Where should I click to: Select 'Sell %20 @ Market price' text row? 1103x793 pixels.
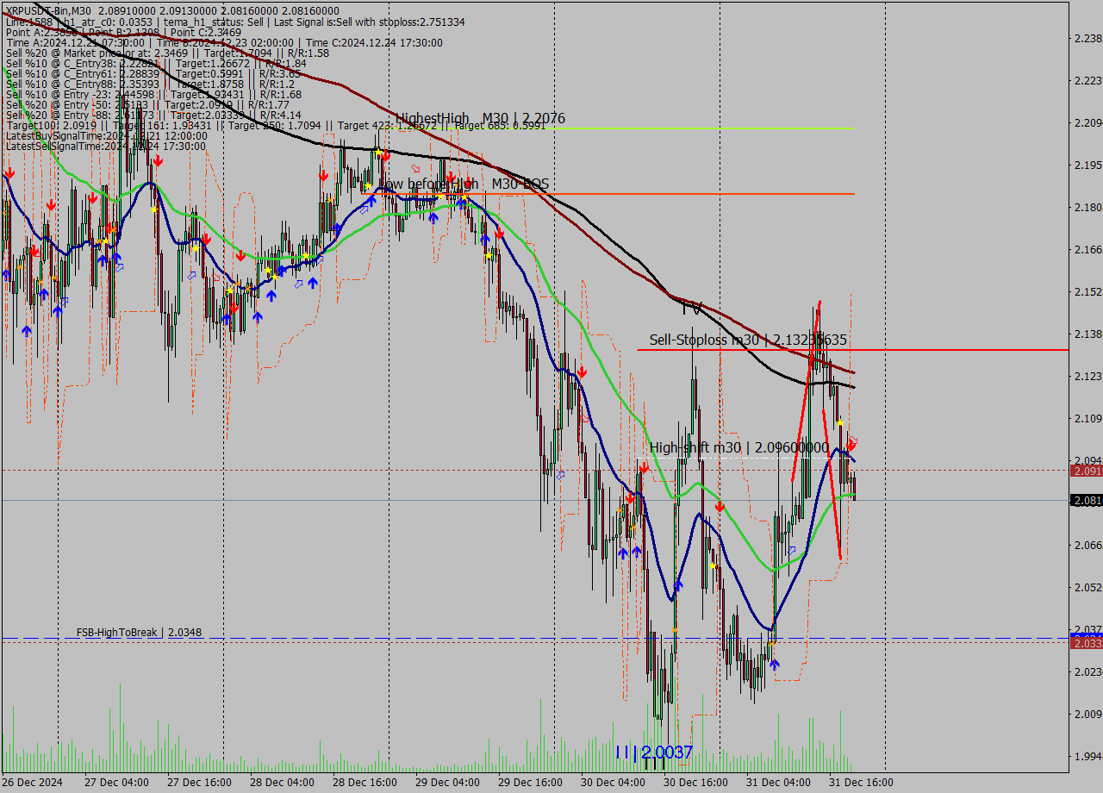167,53
